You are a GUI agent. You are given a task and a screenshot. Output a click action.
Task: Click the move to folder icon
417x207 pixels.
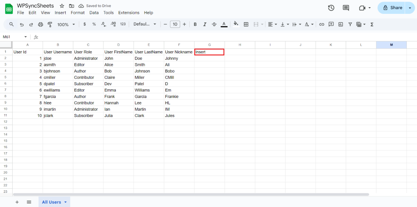71,6
